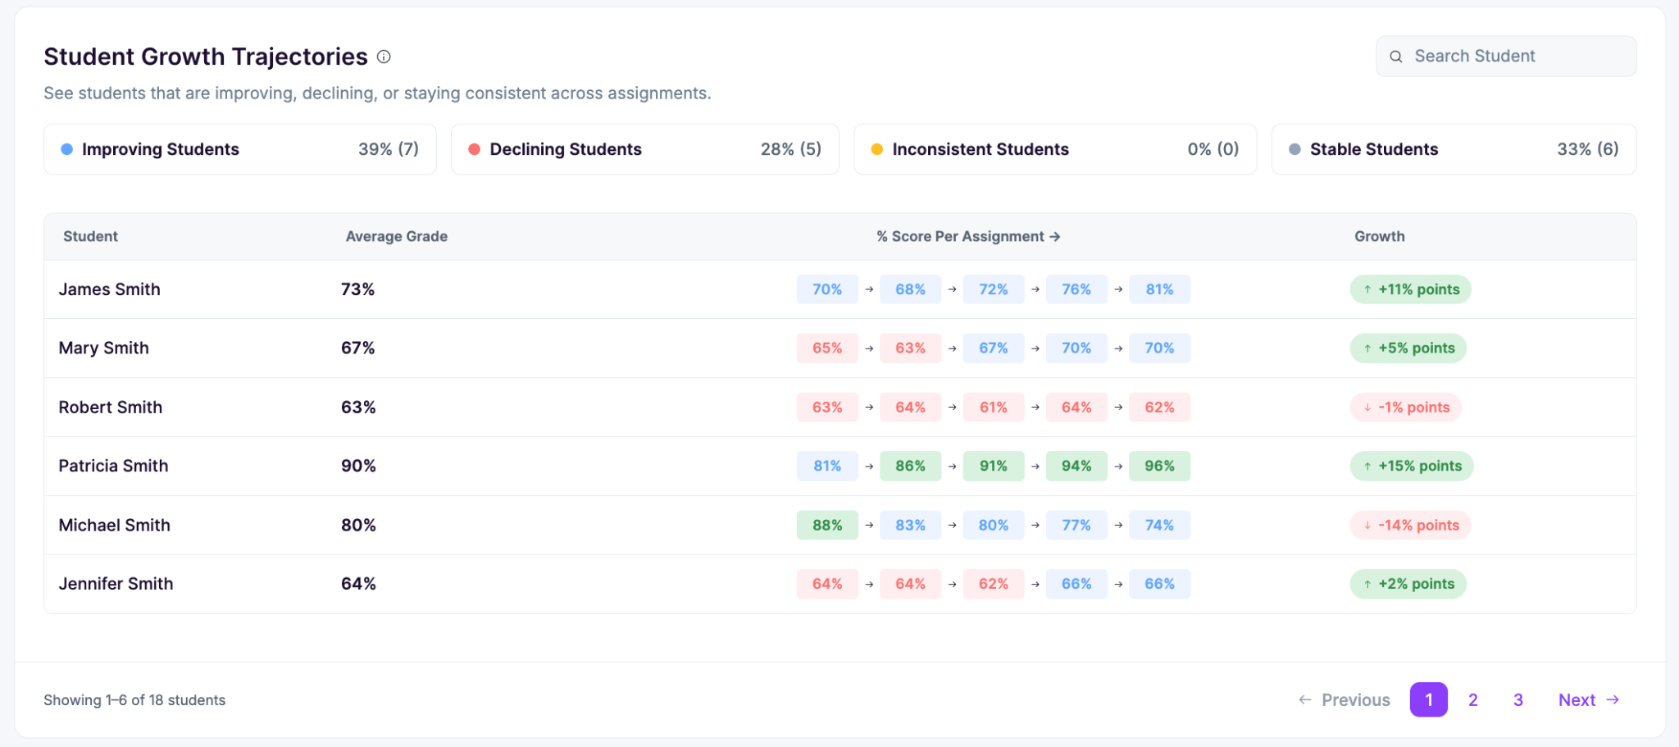The height and width of the screenshot is (747, 1679).
Task: Click the info icon beside Student Growth Trajectories
Action: (384, 57)
